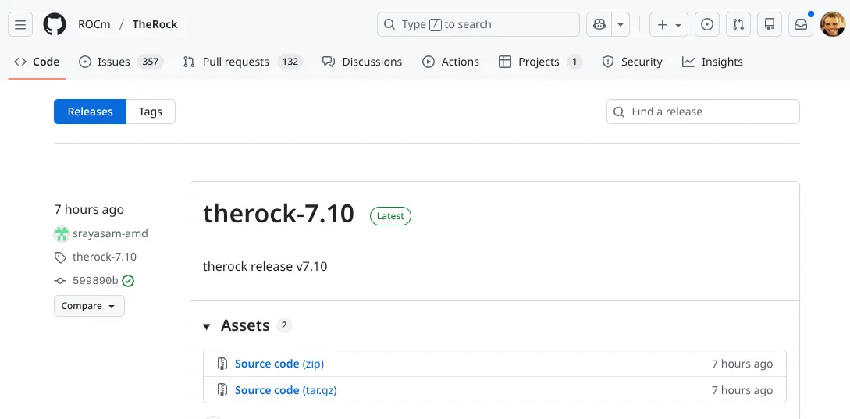Click the GitHub logo home icon
This screenshot has width=850, height=419.
pyautogui.click(x=55, y=24)
